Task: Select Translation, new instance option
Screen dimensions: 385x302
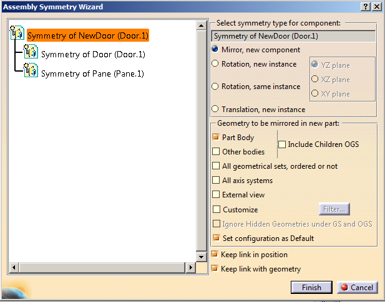Action: 216,109
